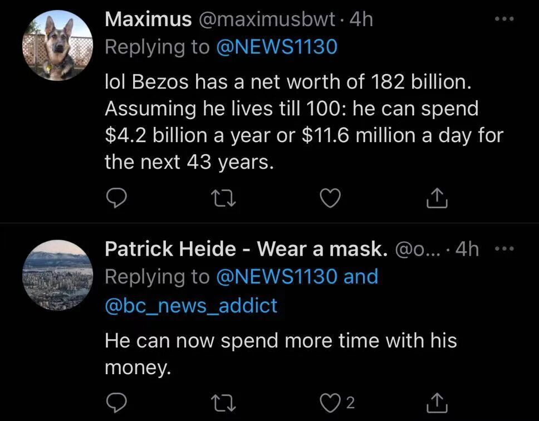
Task: Open @NEWS1130 link in Maximus's reply
Action: pyautogui.click(x=276, y=47)
